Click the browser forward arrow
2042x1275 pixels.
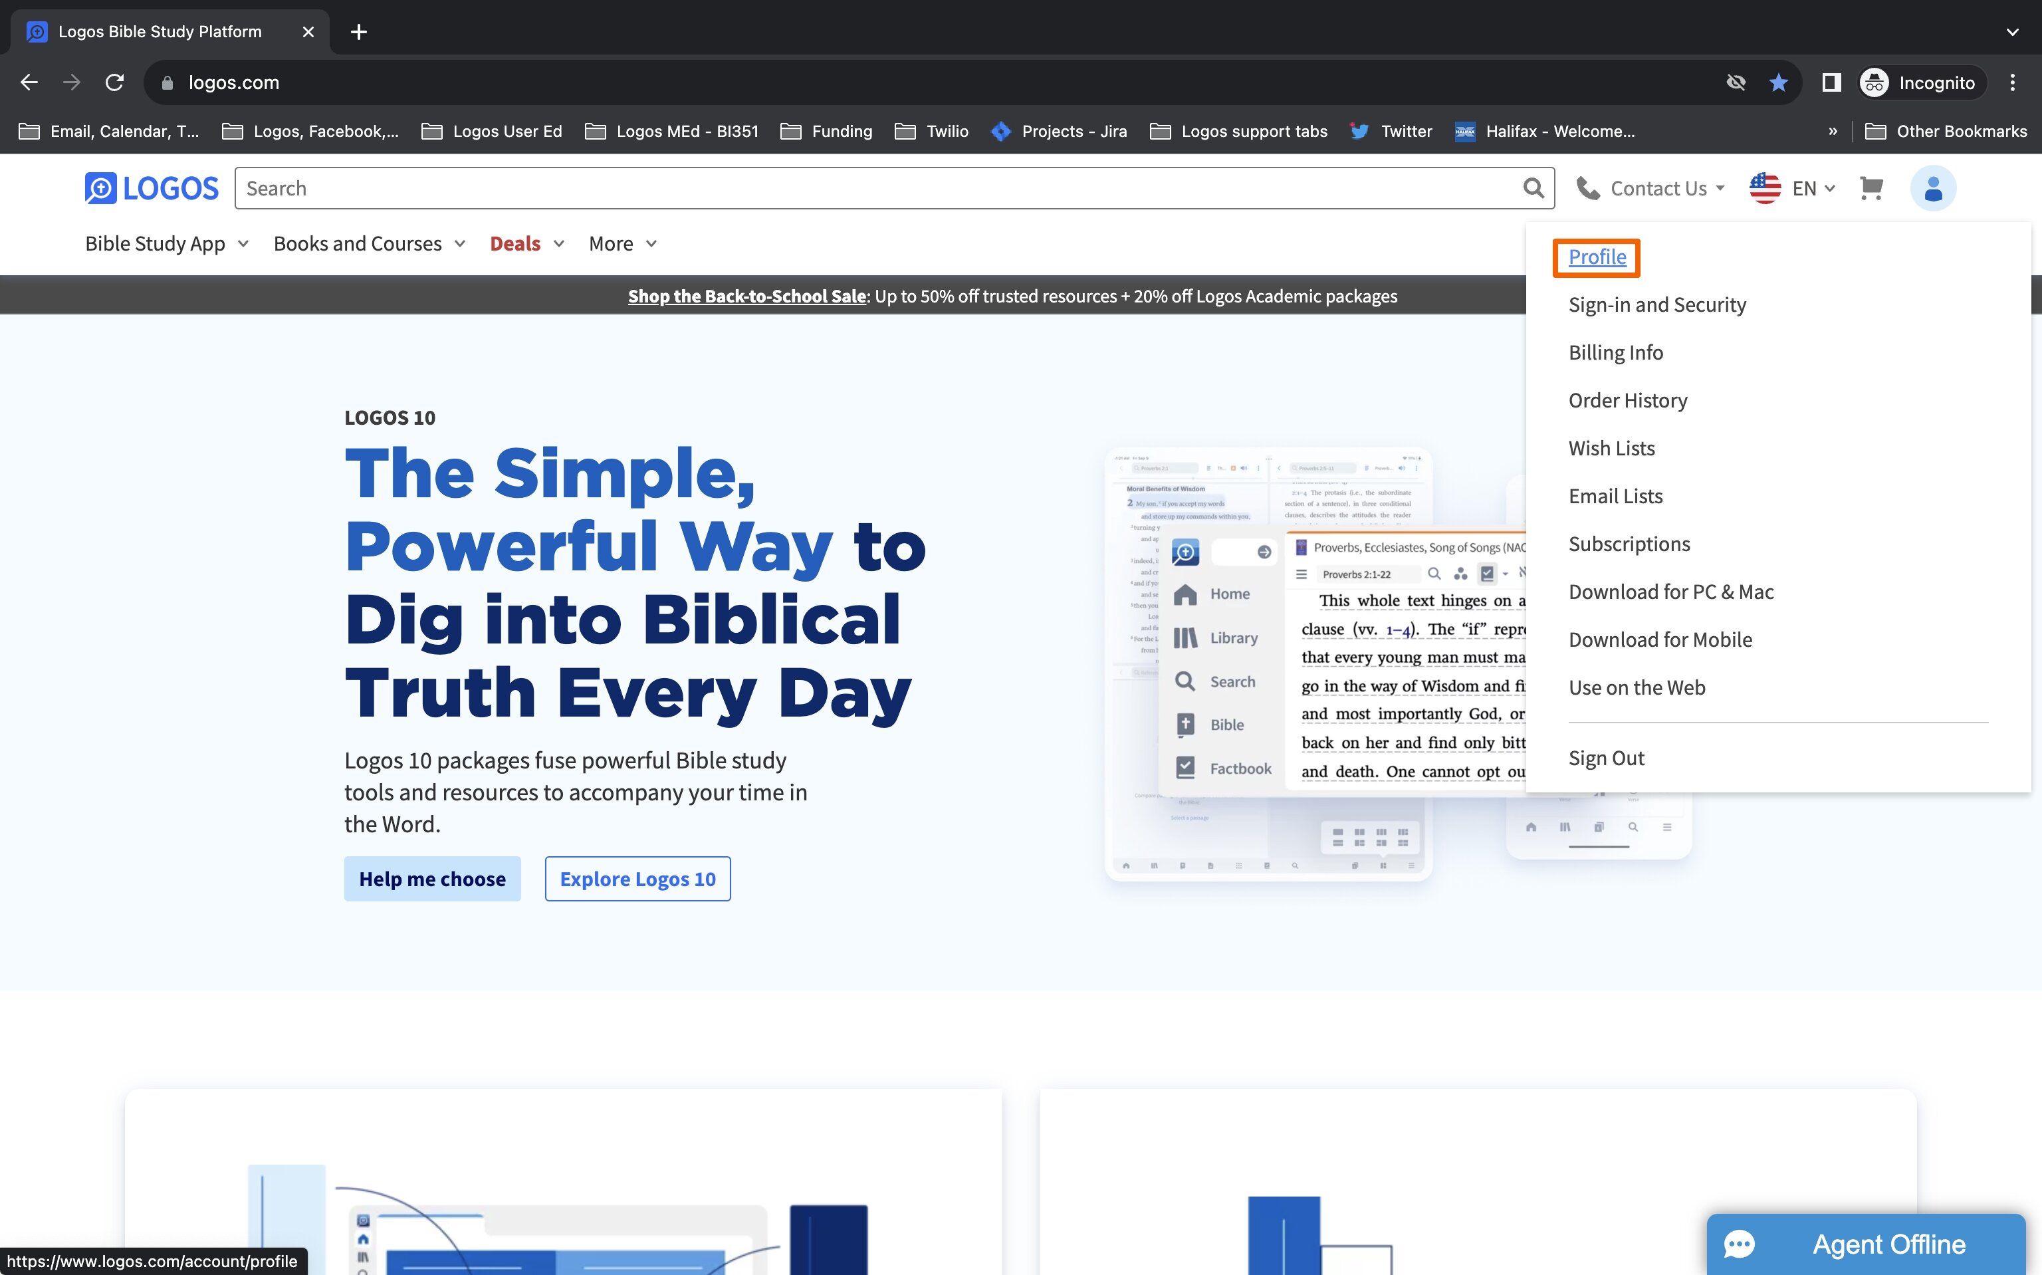(72, 82)
